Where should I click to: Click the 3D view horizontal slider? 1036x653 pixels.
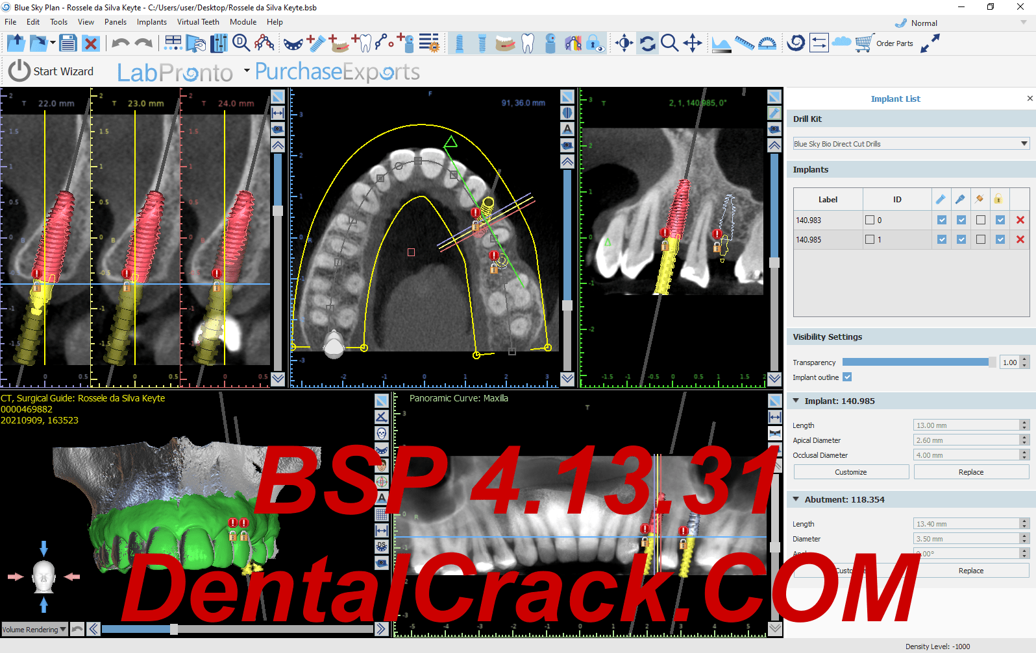[x=237, y=629]
